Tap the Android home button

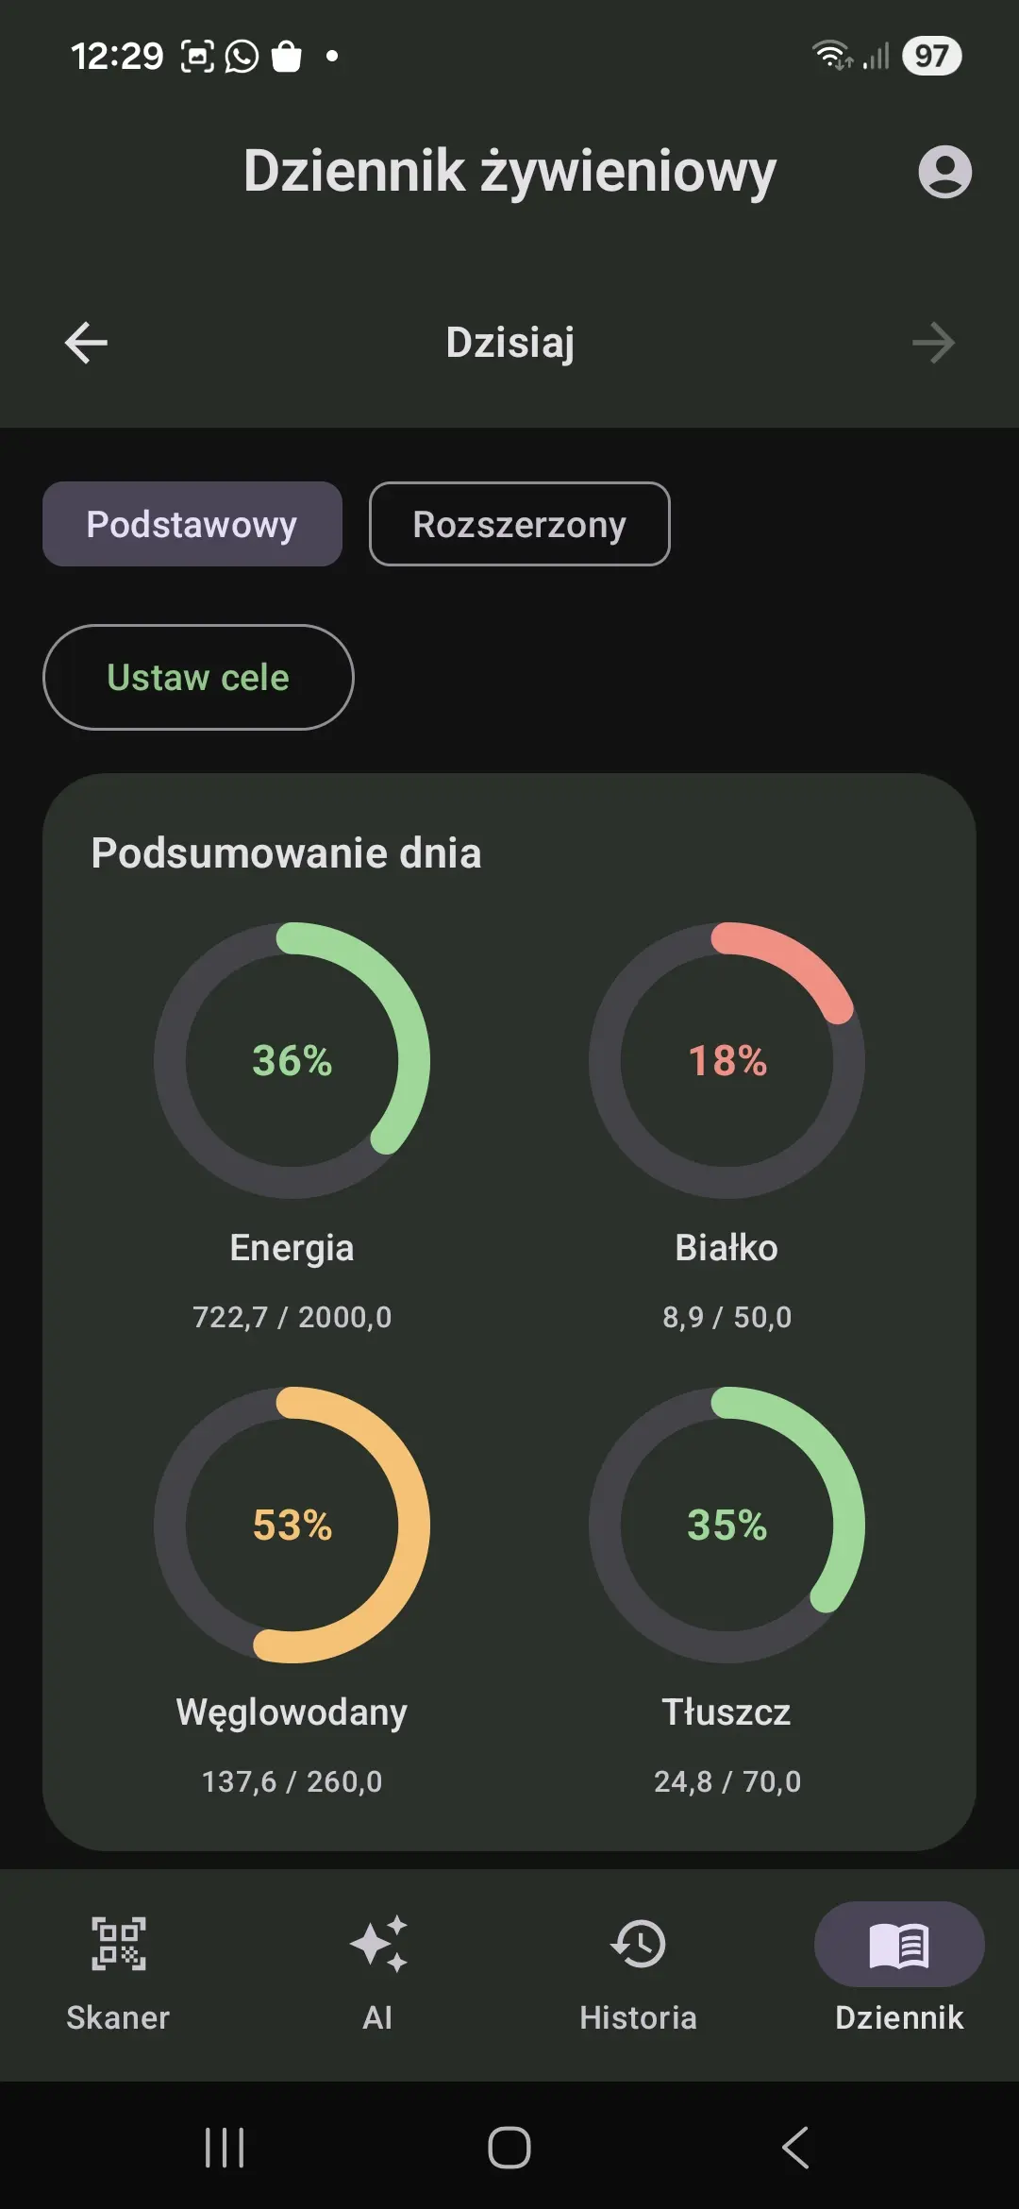(x=509, y=2148)
